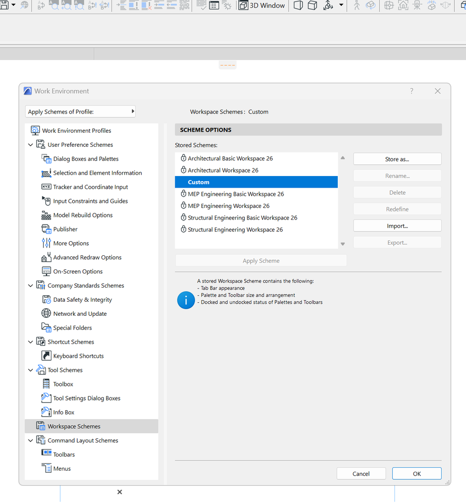Click the Toolbox icon in tree
Screen dimensions: 466x504
click(46, 384)
